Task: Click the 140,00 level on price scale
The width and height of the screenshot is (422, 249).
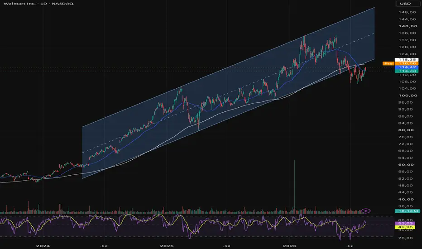Action: click(408, 26)
